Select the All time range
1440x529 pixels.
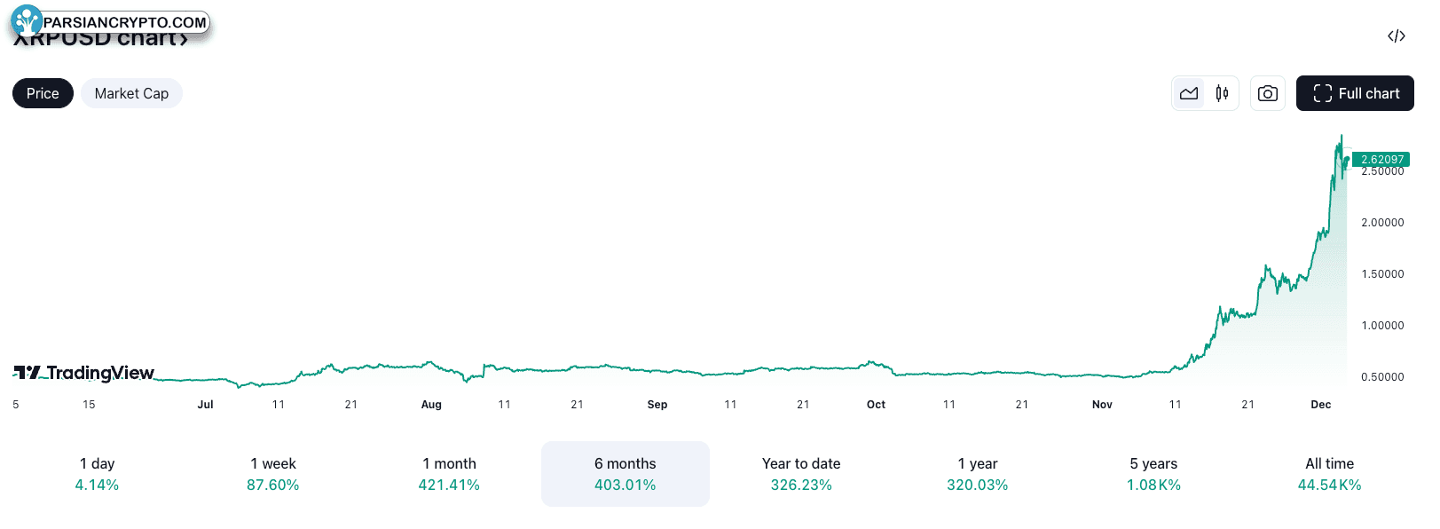point(1330,474)
